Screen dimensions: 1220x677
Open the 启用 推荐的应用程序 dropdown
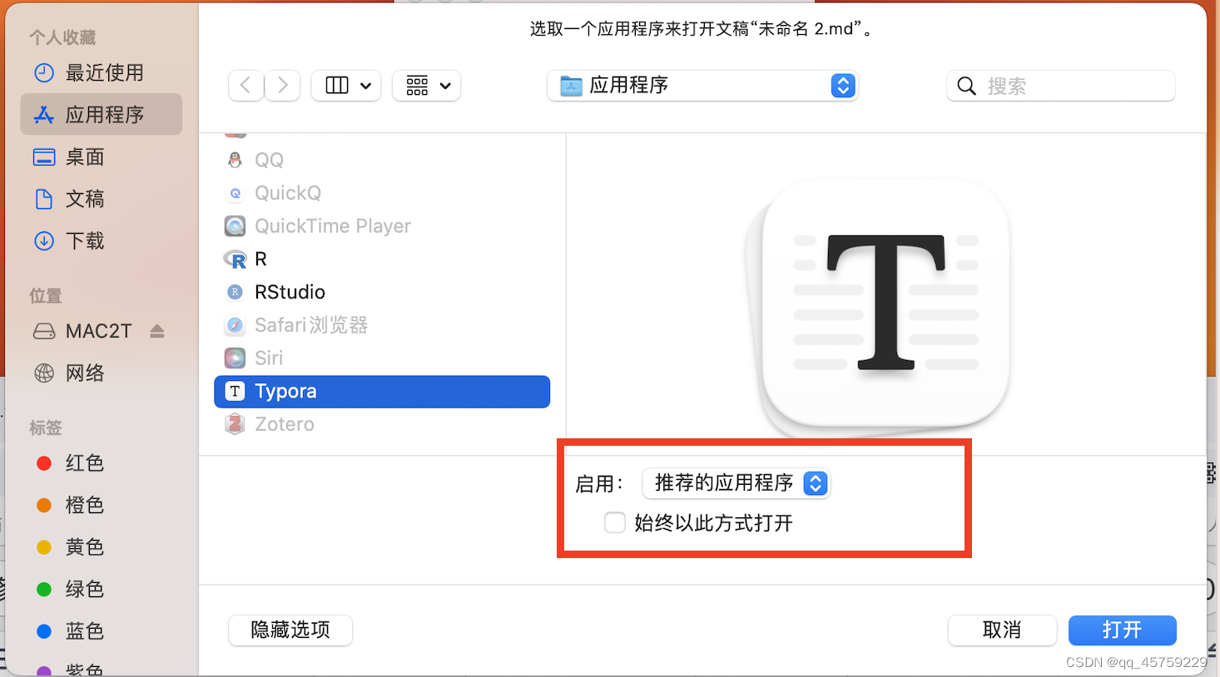click(x=736, y=483)
